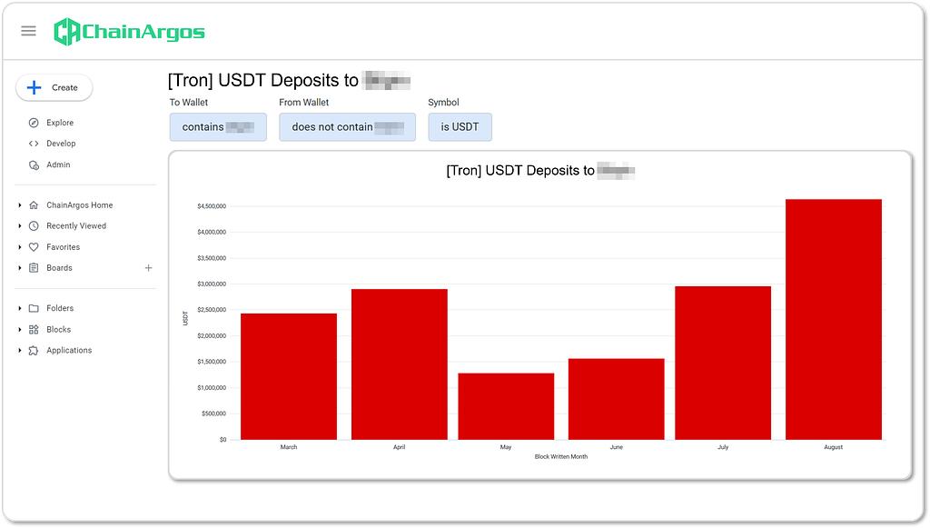Click the ChainArgos logo
Image resolution: width=930 pixels, height=528 pixels.
click(129, 32)
